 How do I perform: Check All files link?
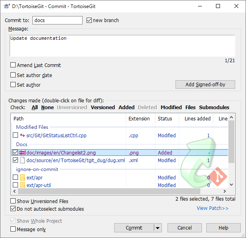click(35, 108)
